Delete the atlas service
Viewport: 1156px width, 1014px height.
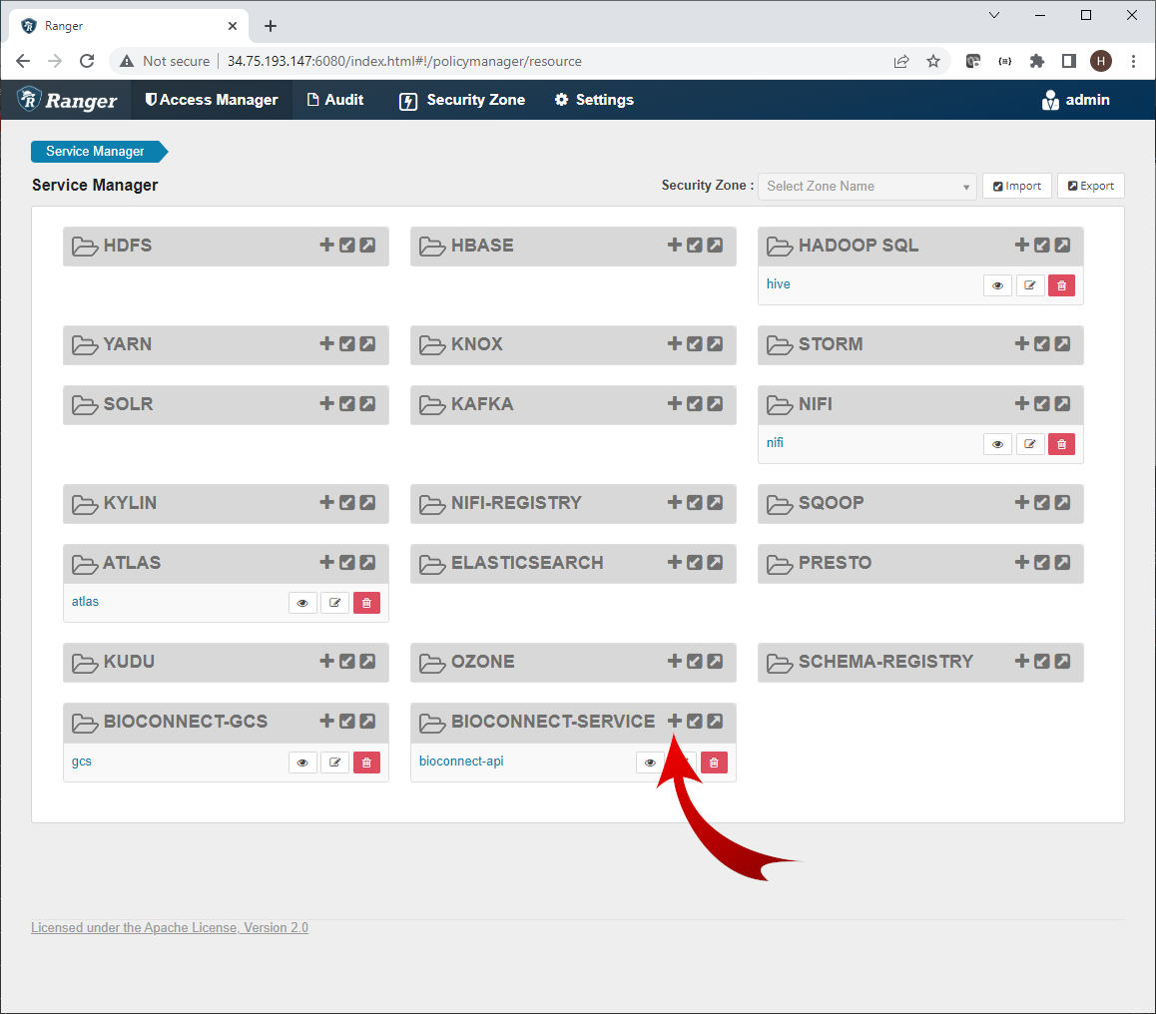click(x=366, y=602)
